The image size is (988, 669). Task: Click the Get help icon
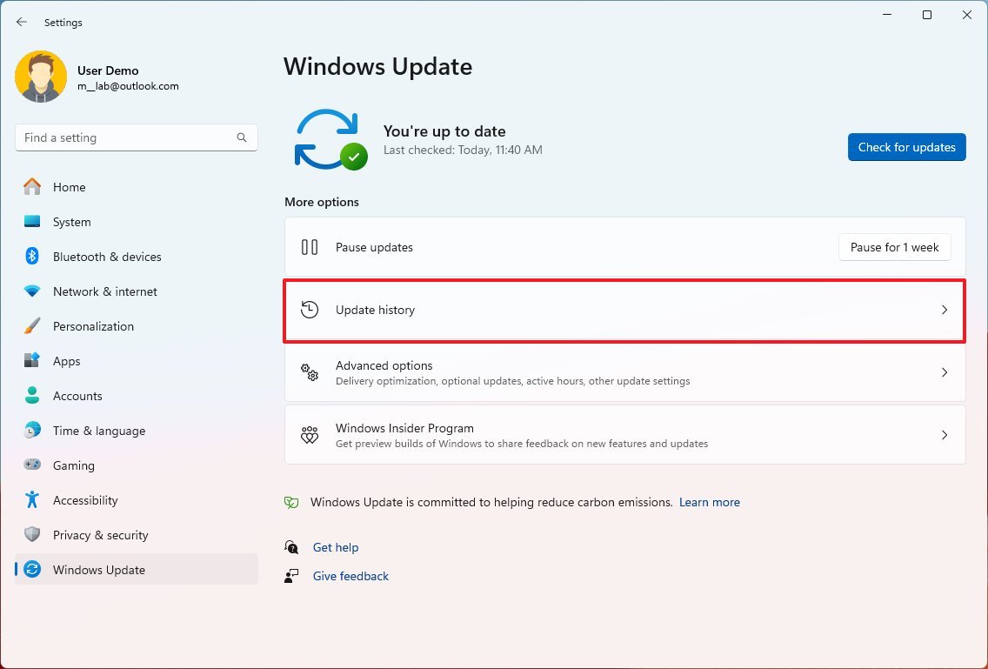point(291,547)
